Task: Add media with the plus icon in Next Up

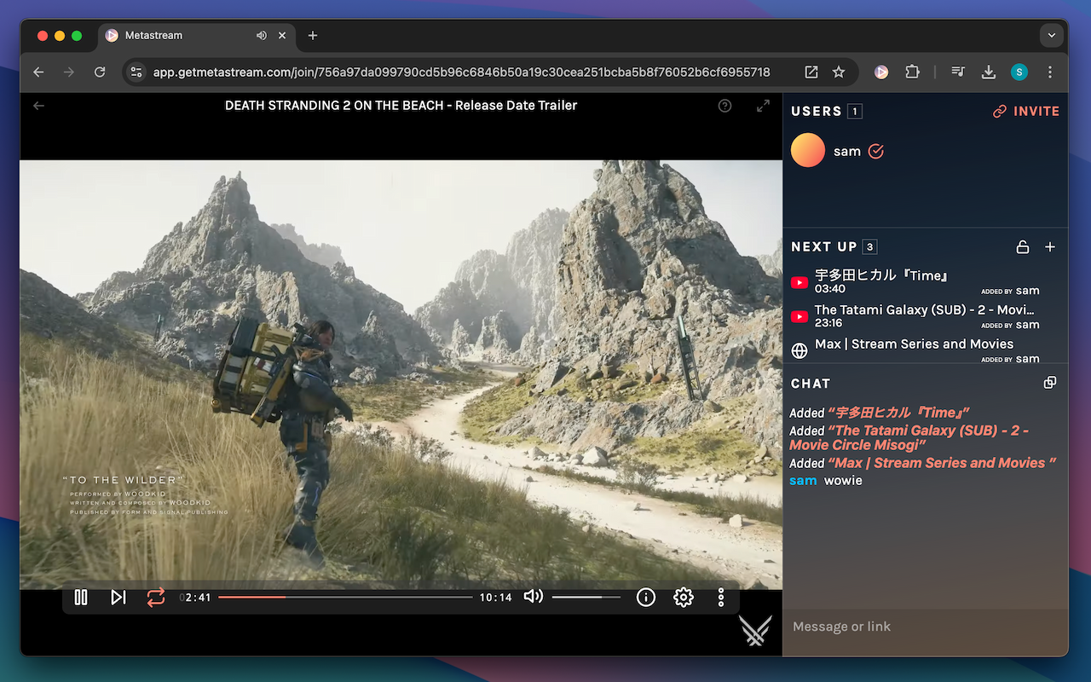Action: point(1050,246)
